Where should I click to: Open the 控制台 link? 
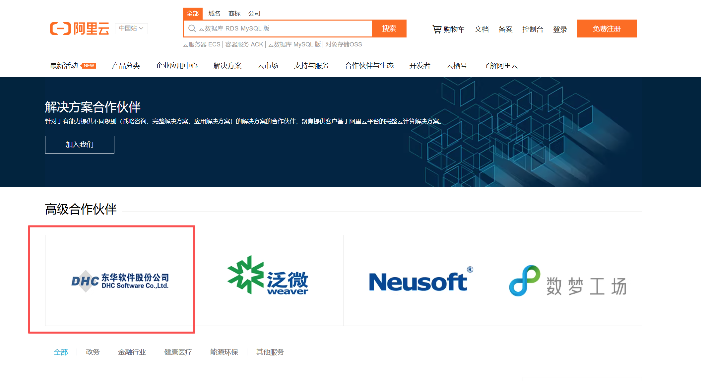point(533,30)
